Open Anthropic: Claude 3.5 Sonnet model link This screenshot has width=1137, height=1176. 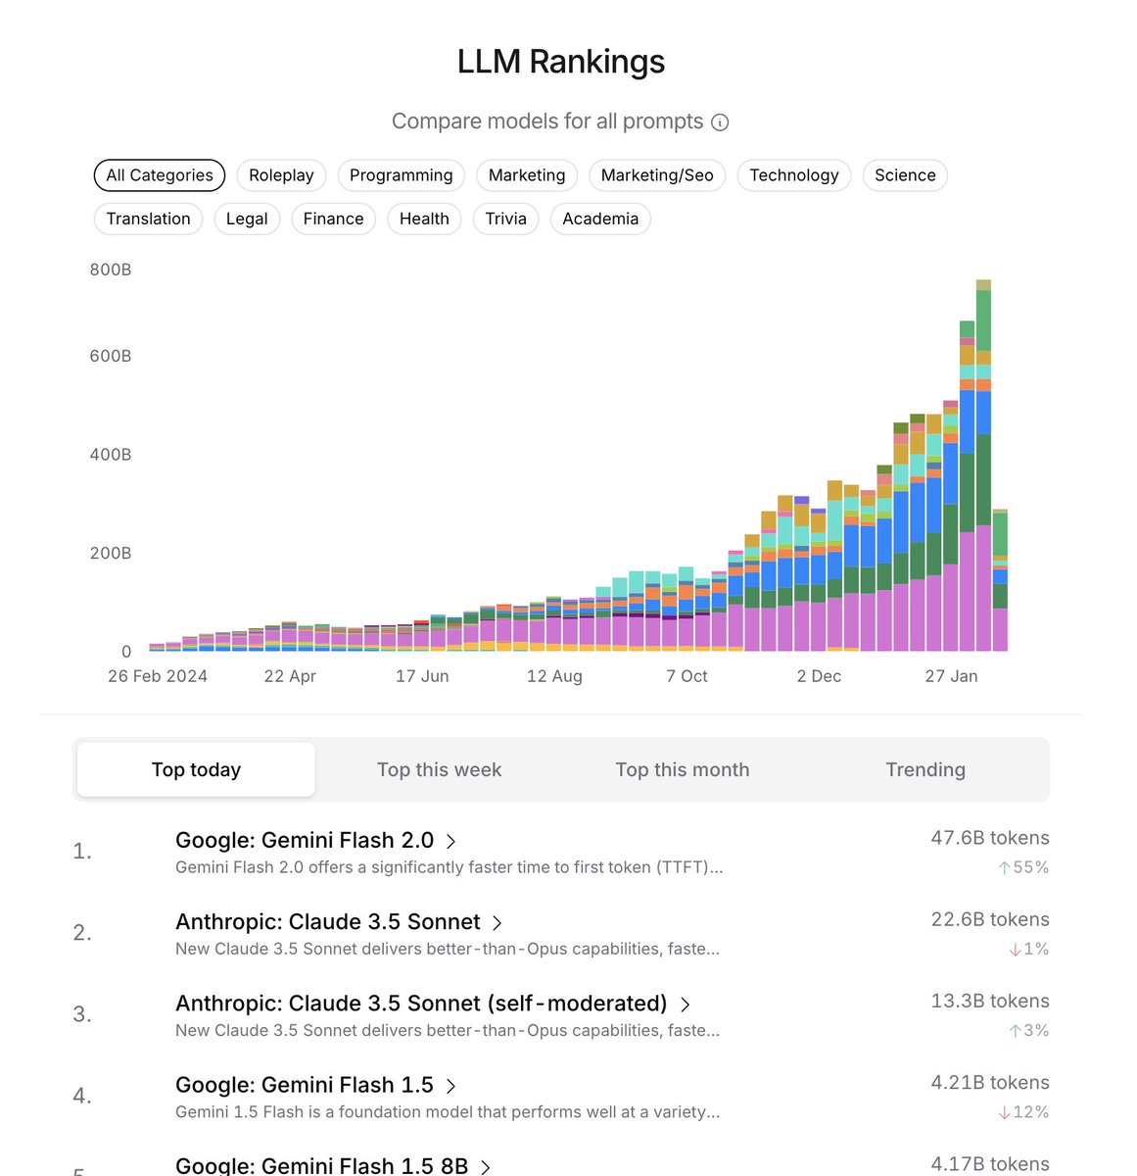point(328,922)
